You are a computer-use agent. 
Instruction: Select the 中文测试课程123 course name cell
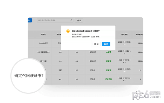(x=43, y=52)
